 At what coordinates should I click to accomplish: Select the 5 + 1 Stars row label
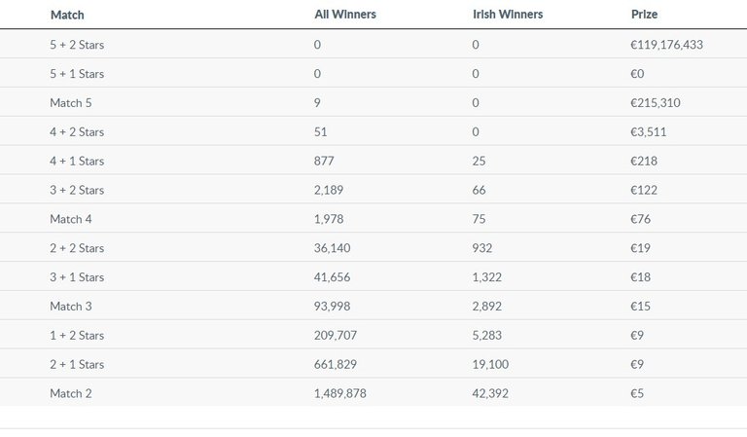pyautogui.click(x=77, y=74)
